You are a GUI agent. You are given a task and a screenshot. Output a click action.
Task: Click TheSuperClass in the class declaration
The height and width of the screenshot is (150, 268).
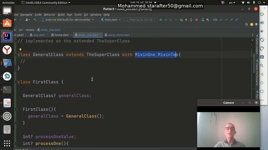(103, 55)
